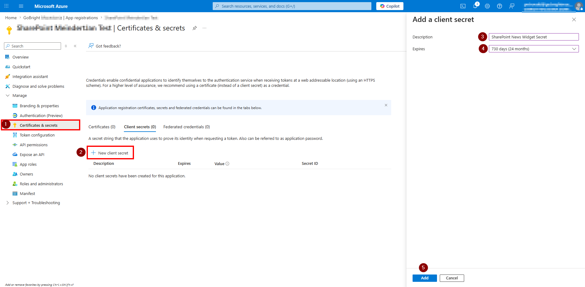Collapse the sidebar with double chevron
Viewport: 585px width, 287px height.
[x=75, y=46]
